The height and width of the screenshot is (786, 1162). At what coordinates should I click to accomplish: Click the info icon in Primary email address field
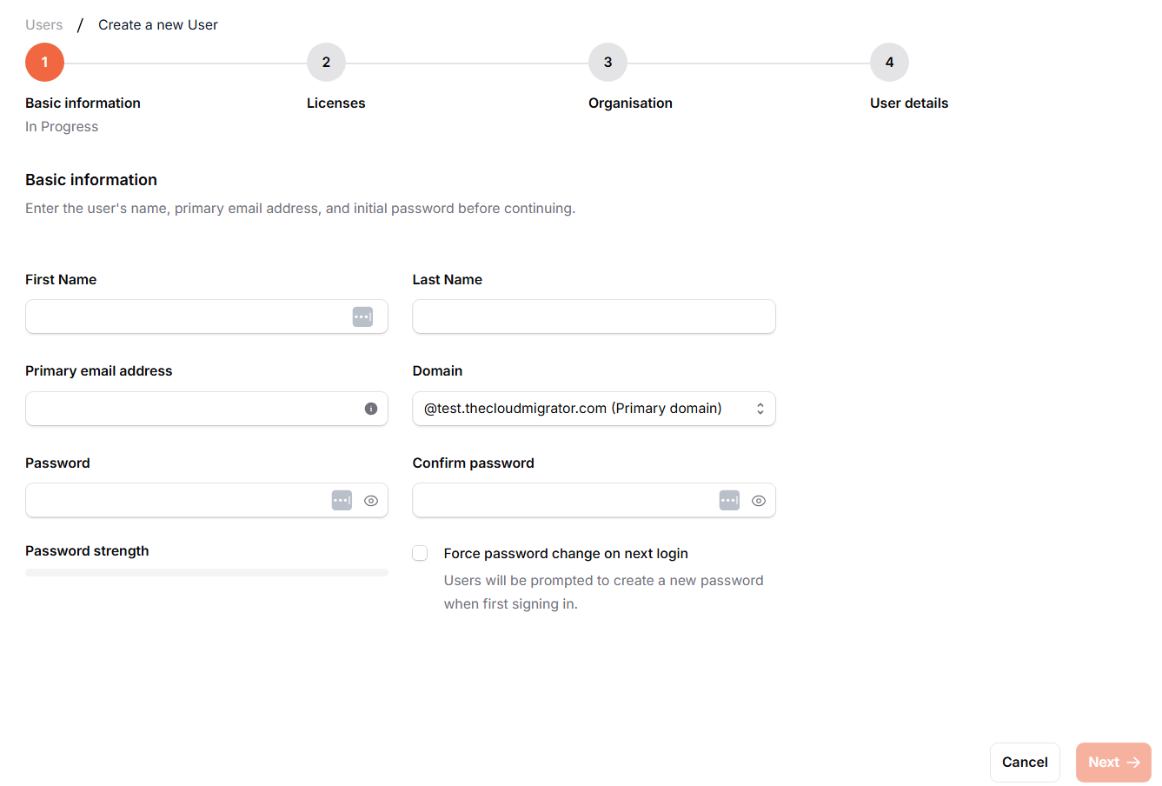tap(371, 409)
